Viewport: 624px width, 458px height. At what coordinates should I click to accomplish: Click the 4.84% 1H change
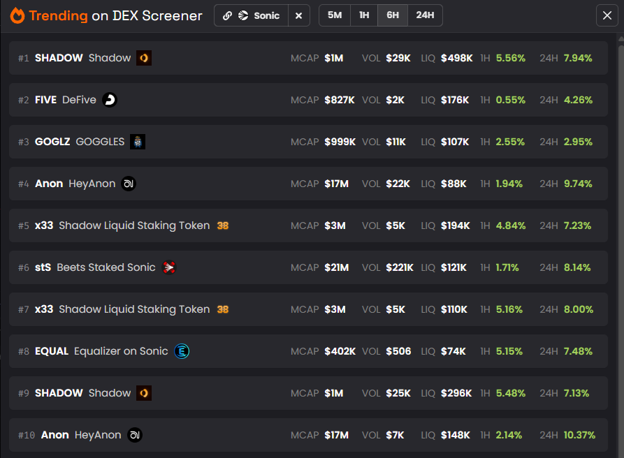coord(511,226)
